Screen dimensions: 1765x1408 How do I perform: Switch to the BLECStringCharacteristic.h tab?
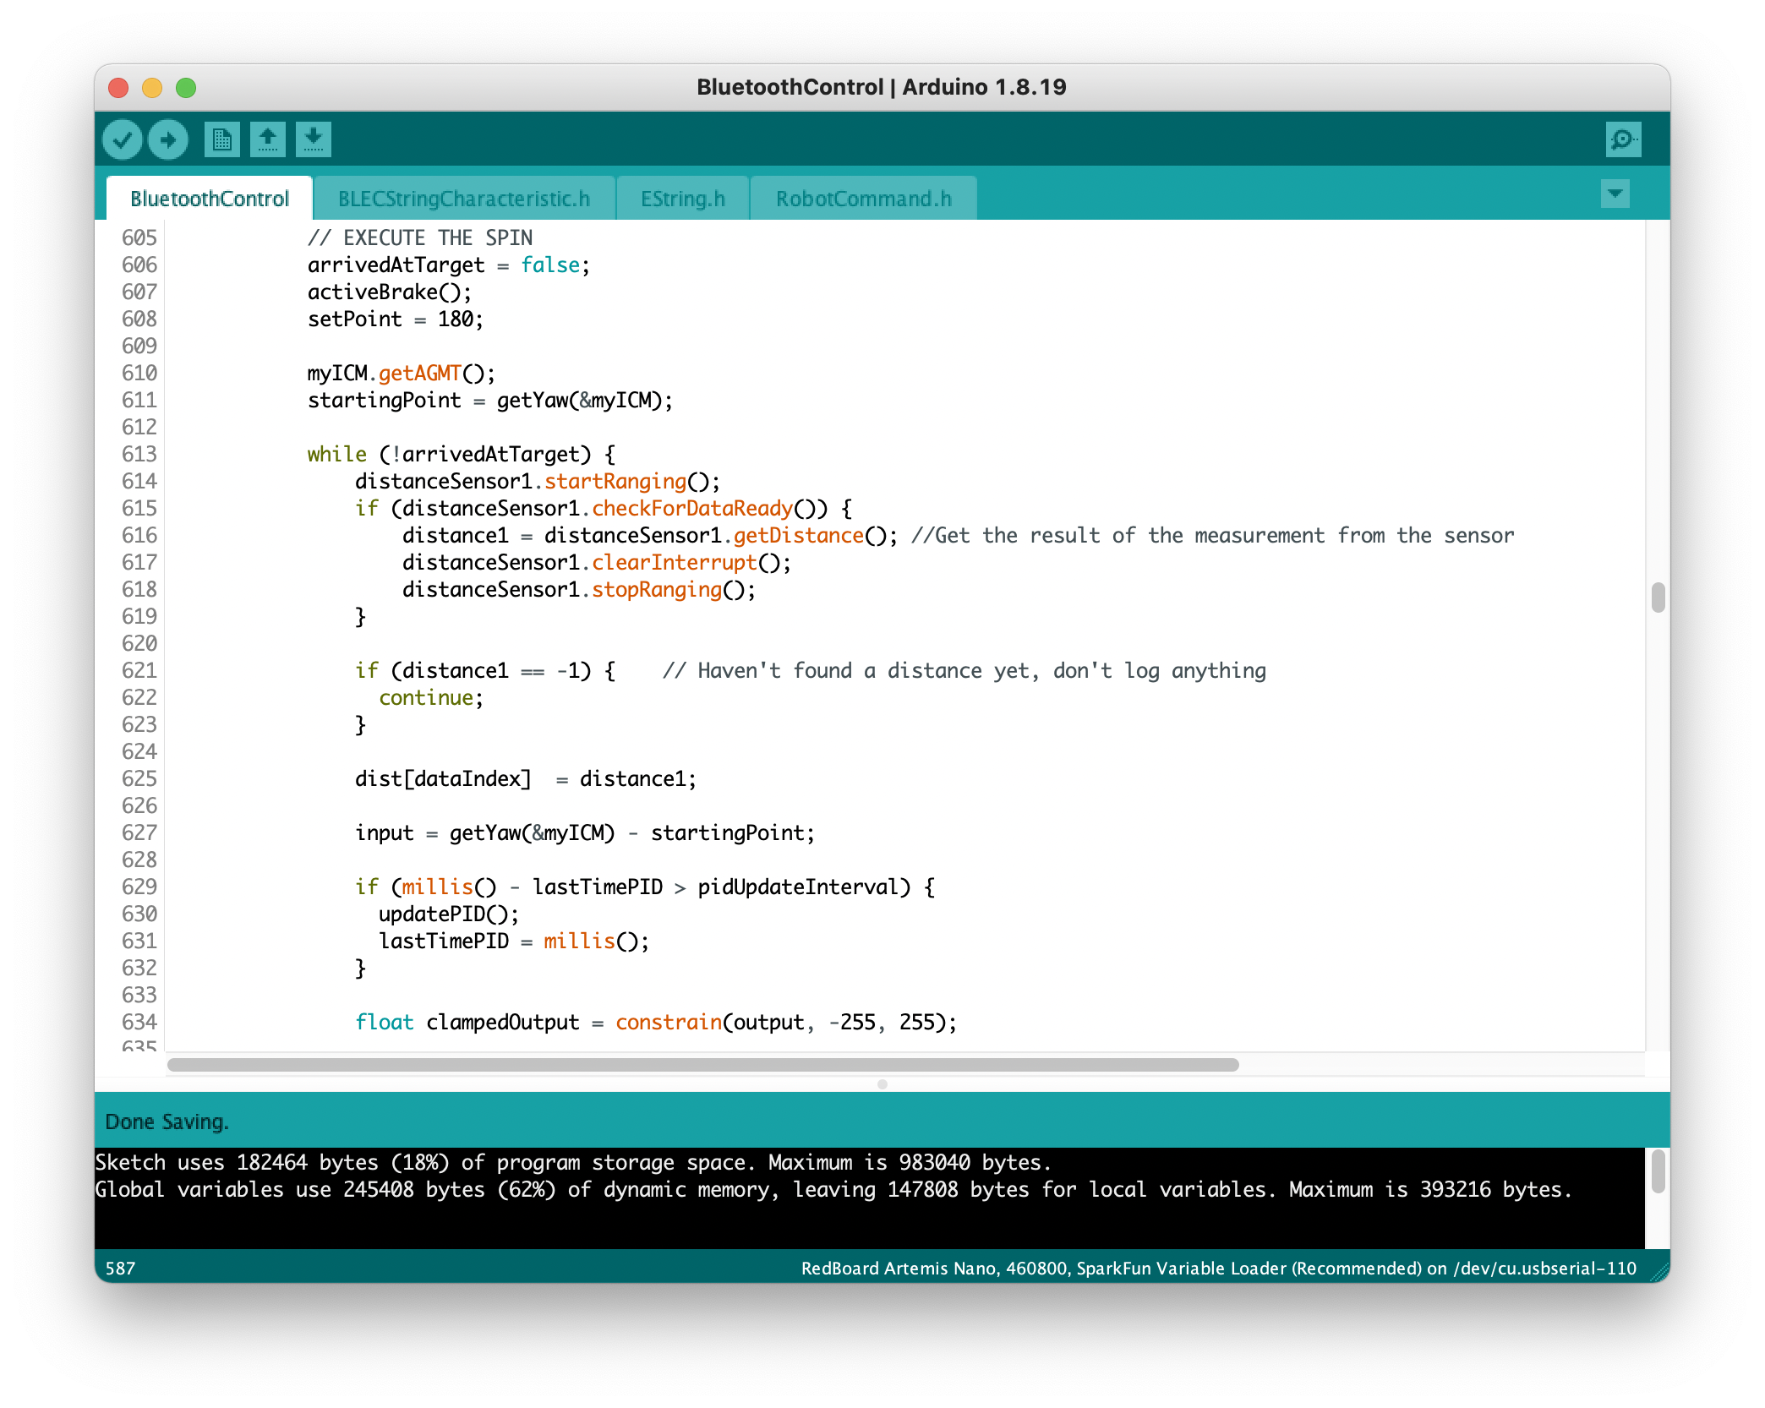463,199
